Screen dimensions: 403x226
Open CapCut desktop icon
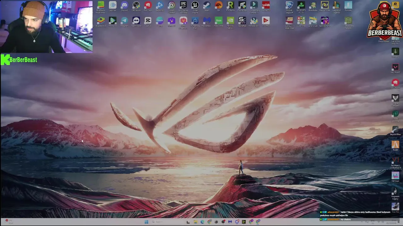(x=148, y=22)
